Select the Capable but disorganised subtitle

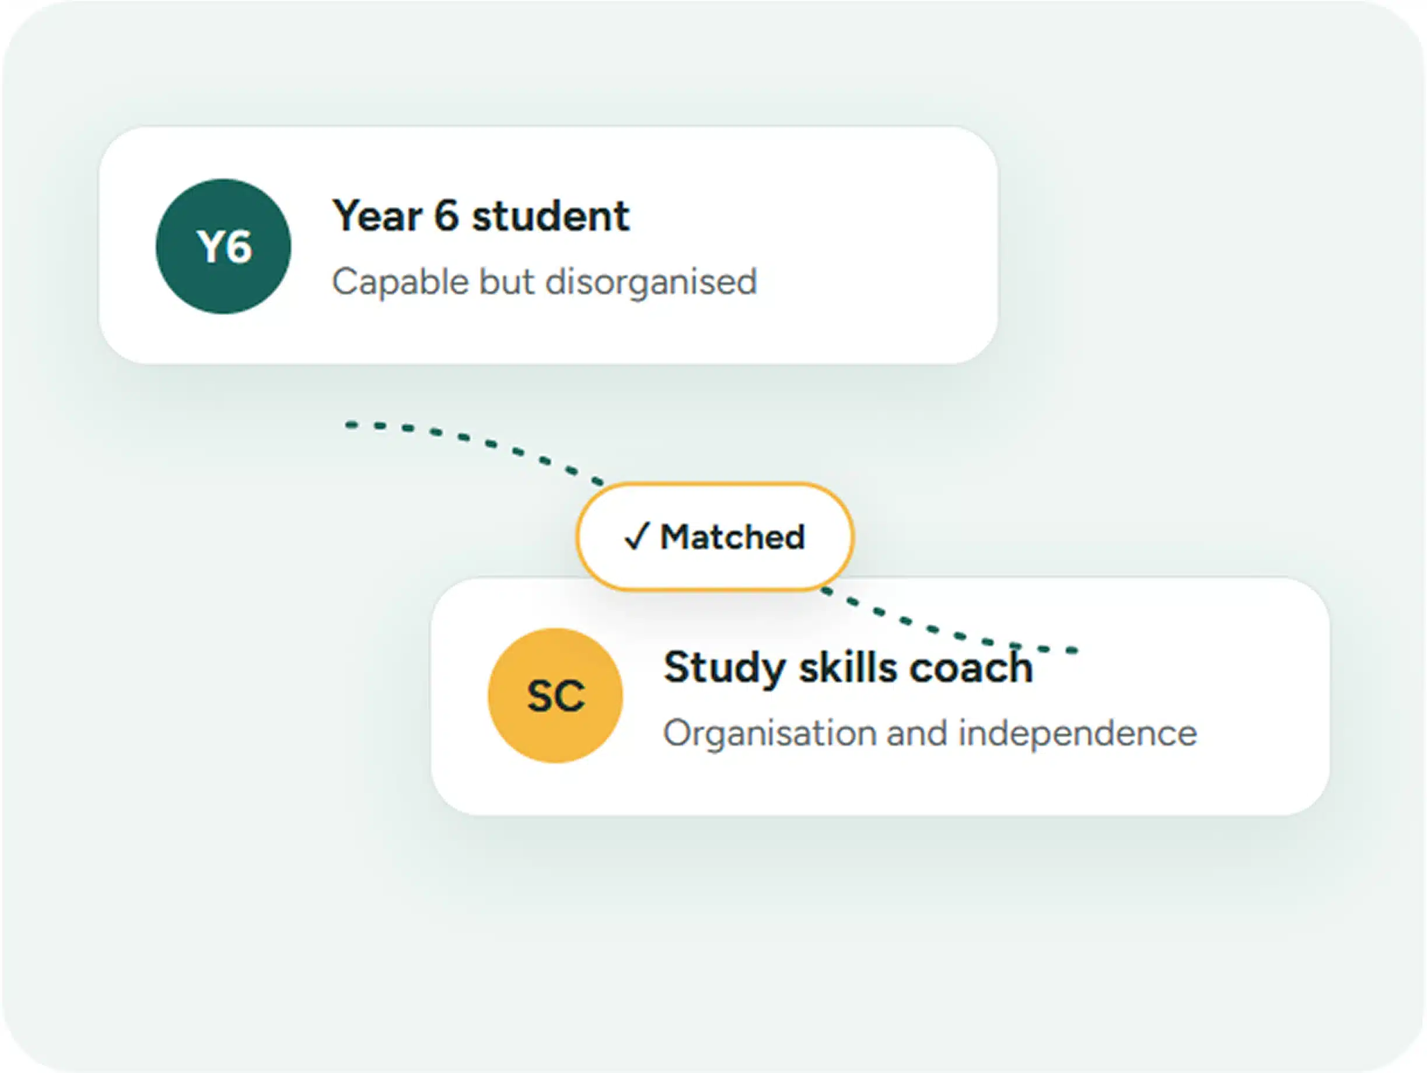[544, 282]
